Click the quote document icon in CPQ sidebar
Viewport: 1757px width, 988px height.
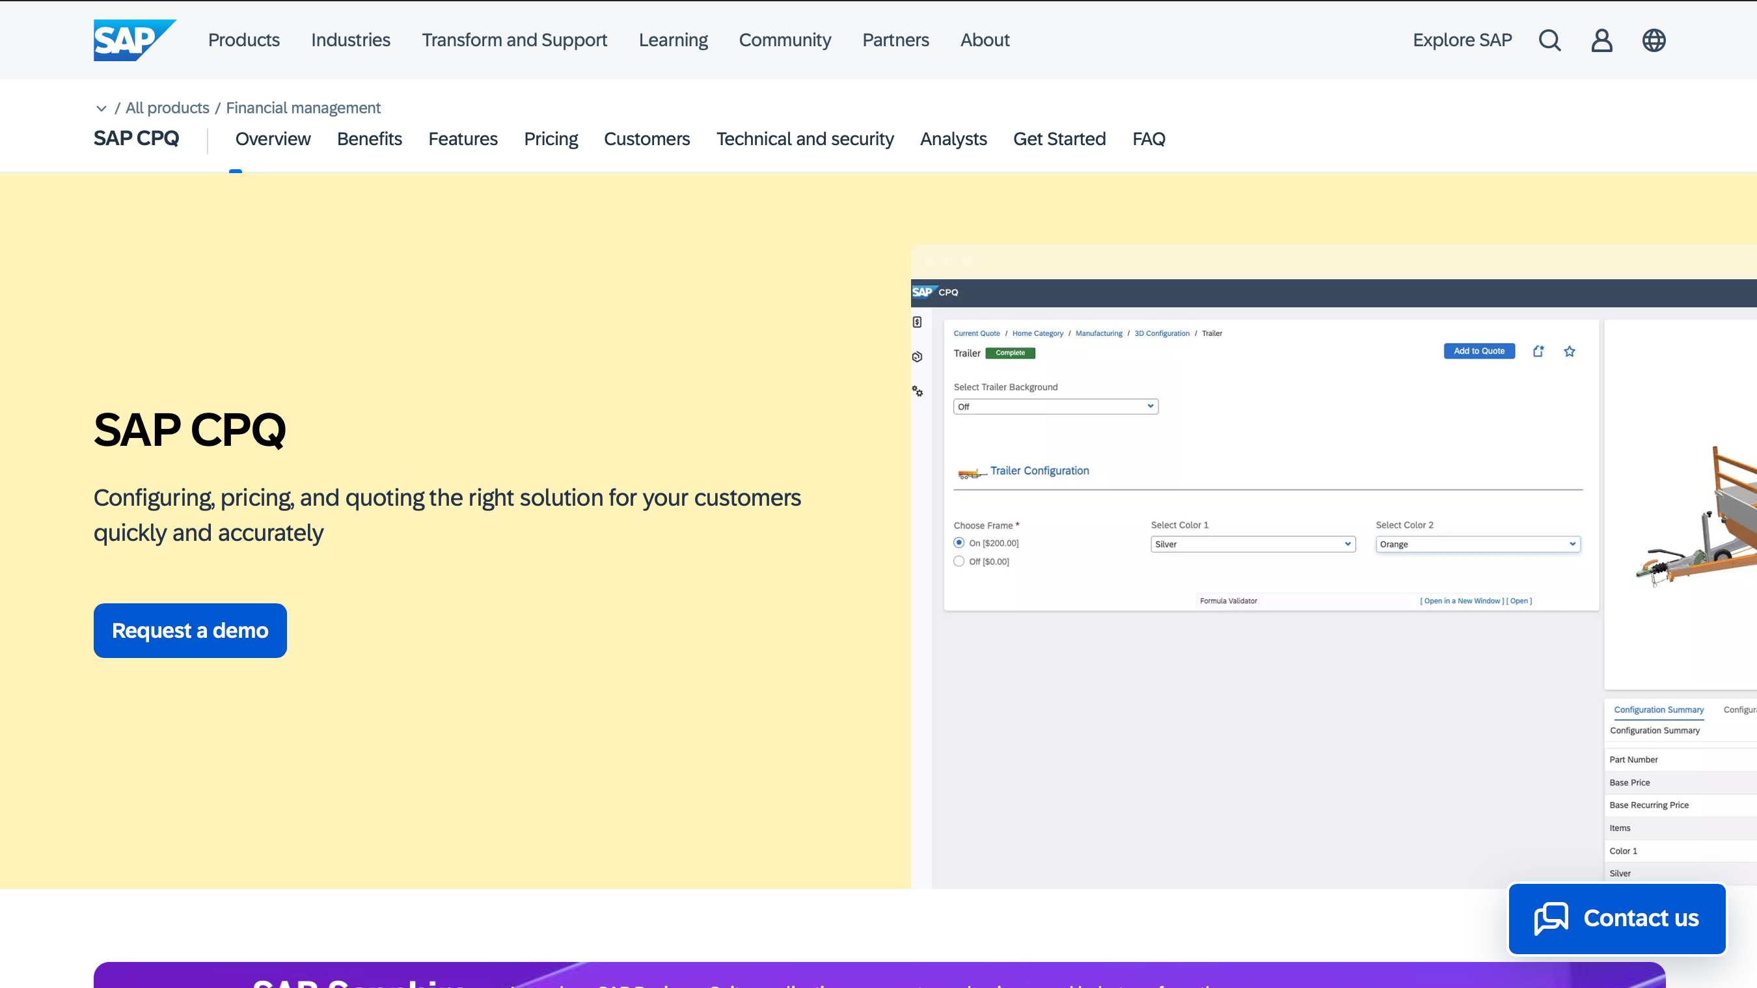tap(918, 322)
